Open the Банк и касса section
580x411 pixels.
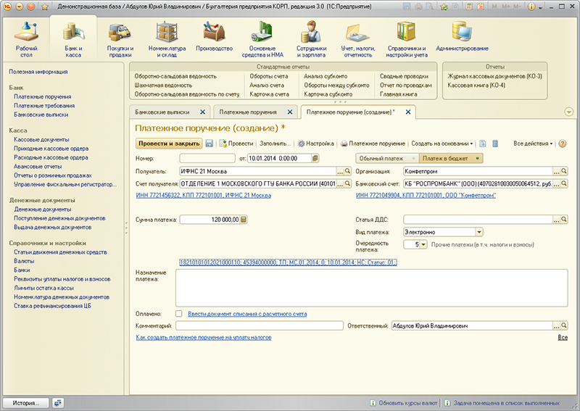73,39
